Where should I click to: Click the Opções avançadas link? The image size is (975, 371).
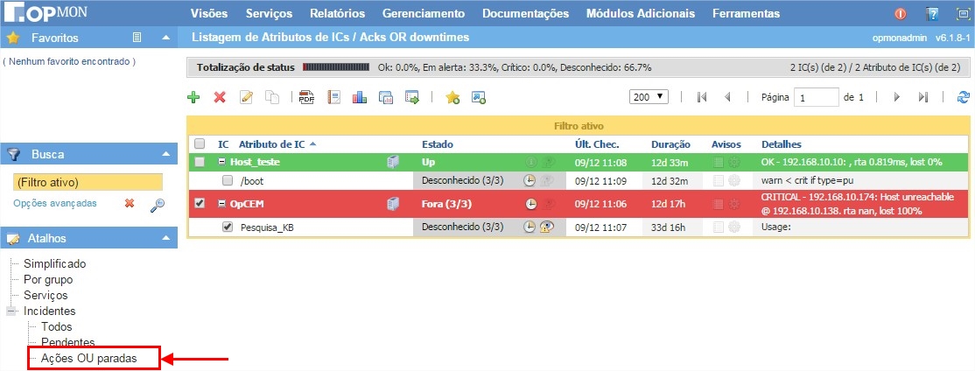pyautogui.click(x=55, y=204)
